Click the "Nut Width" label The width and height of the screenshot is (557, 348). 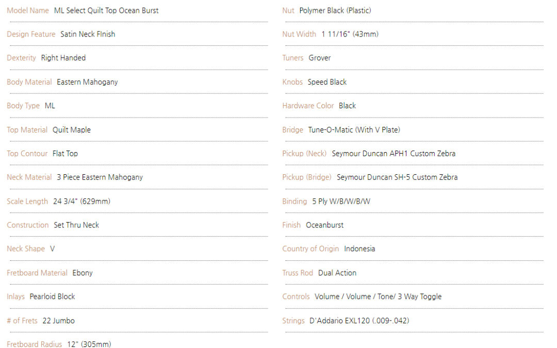[299, 35]
